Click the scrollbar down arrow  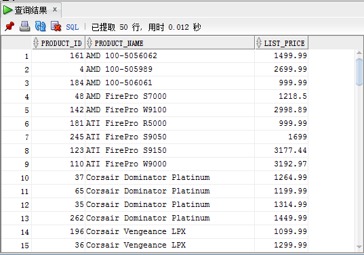click(359, 247)
